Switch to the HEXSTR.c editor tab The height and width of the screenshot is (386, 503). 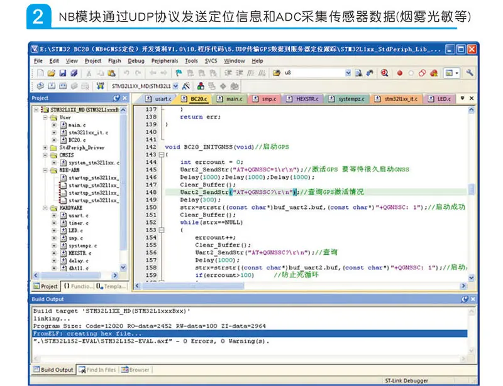point(307,99)
